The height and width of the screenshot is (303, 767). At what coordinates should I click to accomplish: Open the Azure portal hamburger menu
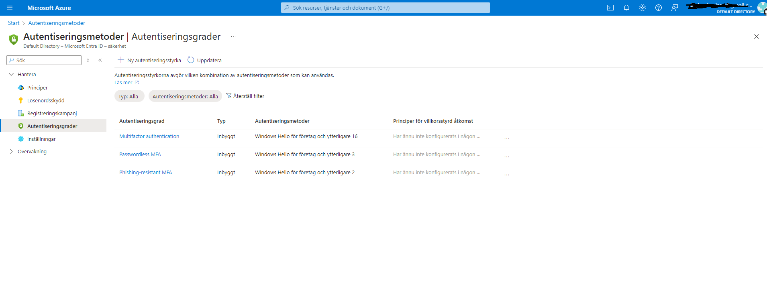[x=10, y=8]
